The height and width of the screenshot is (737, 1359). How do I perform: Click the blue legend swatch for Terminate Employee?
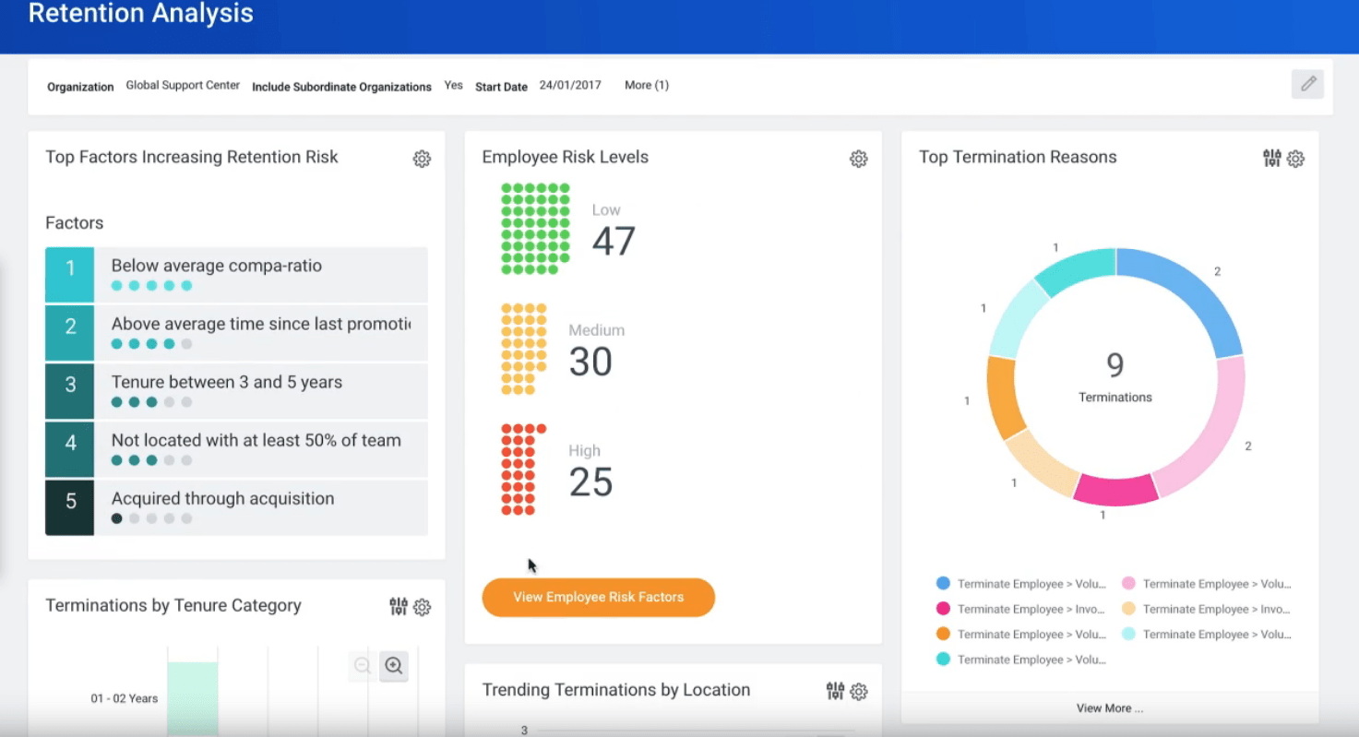point(943,583)
